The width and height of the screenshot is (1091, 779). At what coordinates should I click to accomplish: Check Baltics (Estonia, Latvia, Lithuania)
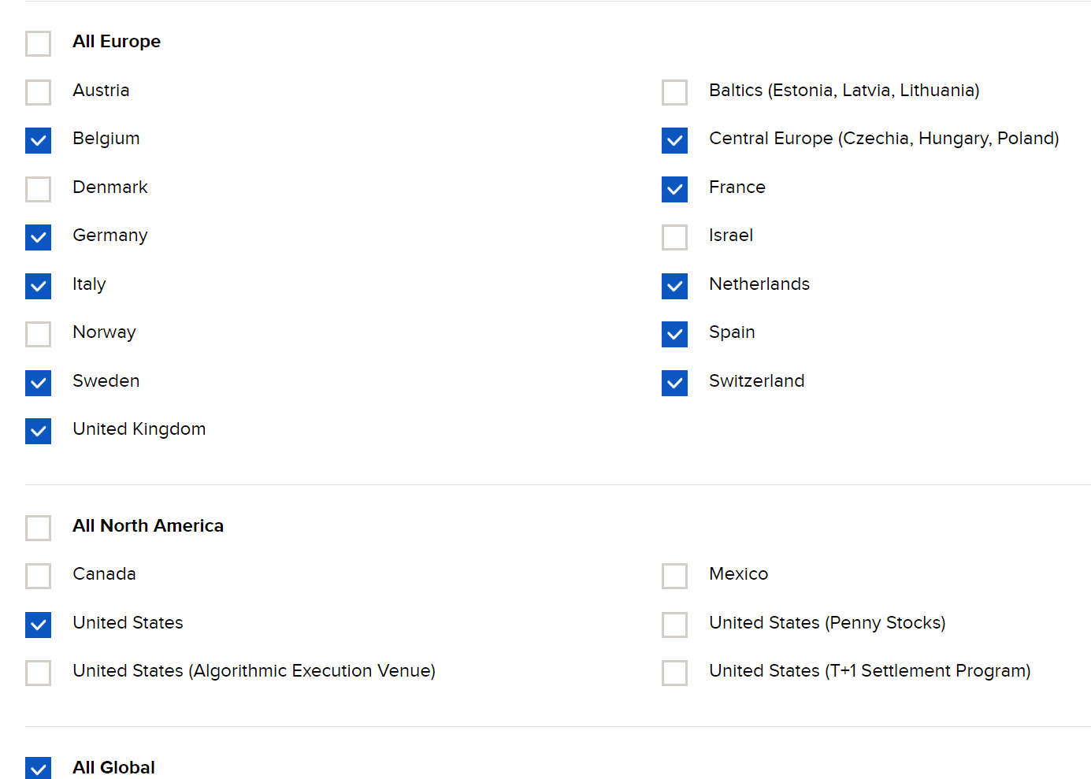click(x=674, y=92)
